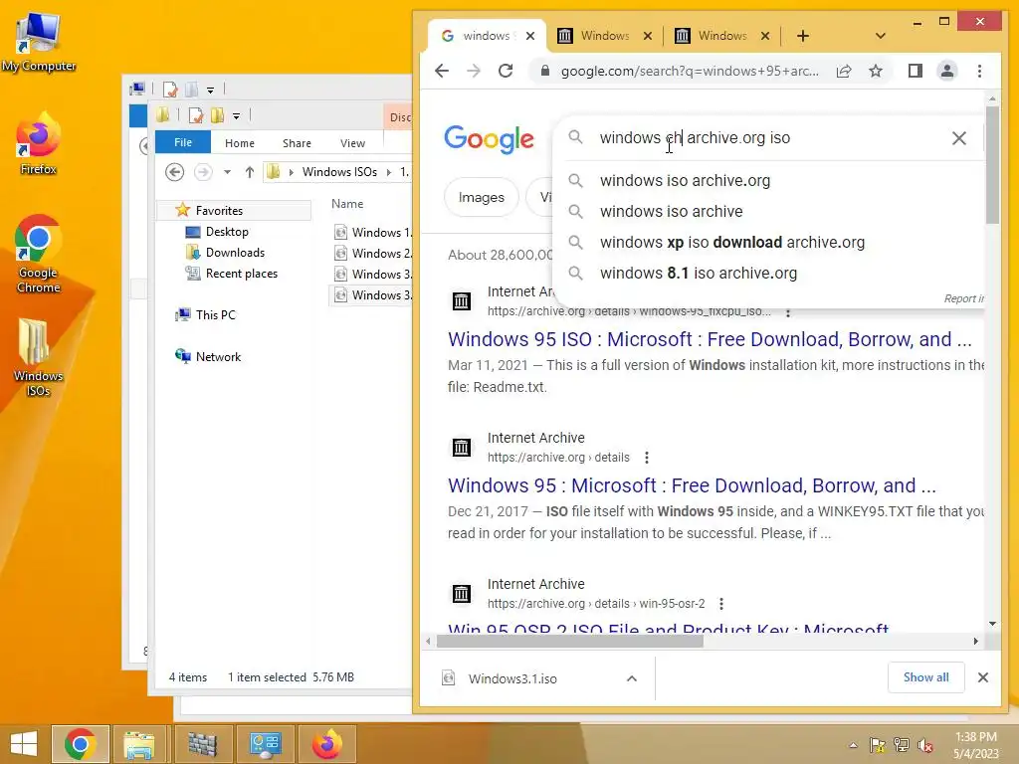Click the Chrome forward arrow
Image resolution: width=1019 pixels, height=764 pixels.
click(474, 71)
